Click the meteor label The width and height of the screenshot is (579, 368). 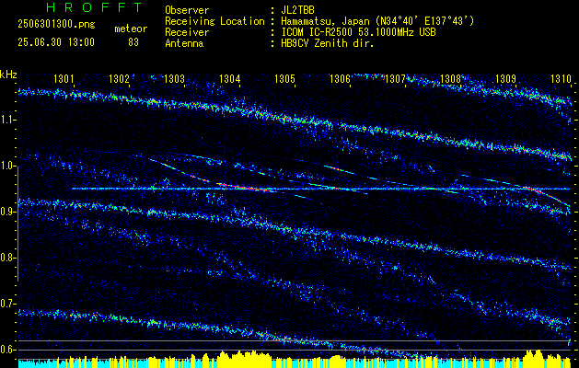coord(131,29)
